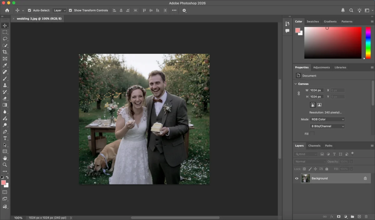Switch to the Channels tab
This screenshot has width=375, height=220.
pos(314,146)
